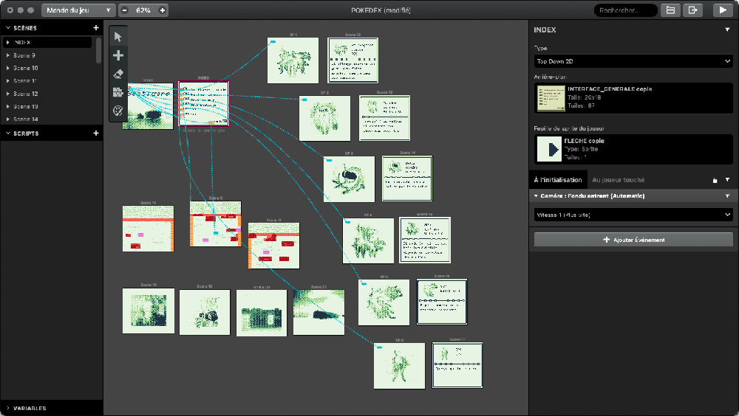Toggle the script lock icon
This screenshot has height=416, width=739.
click(714, 180)
